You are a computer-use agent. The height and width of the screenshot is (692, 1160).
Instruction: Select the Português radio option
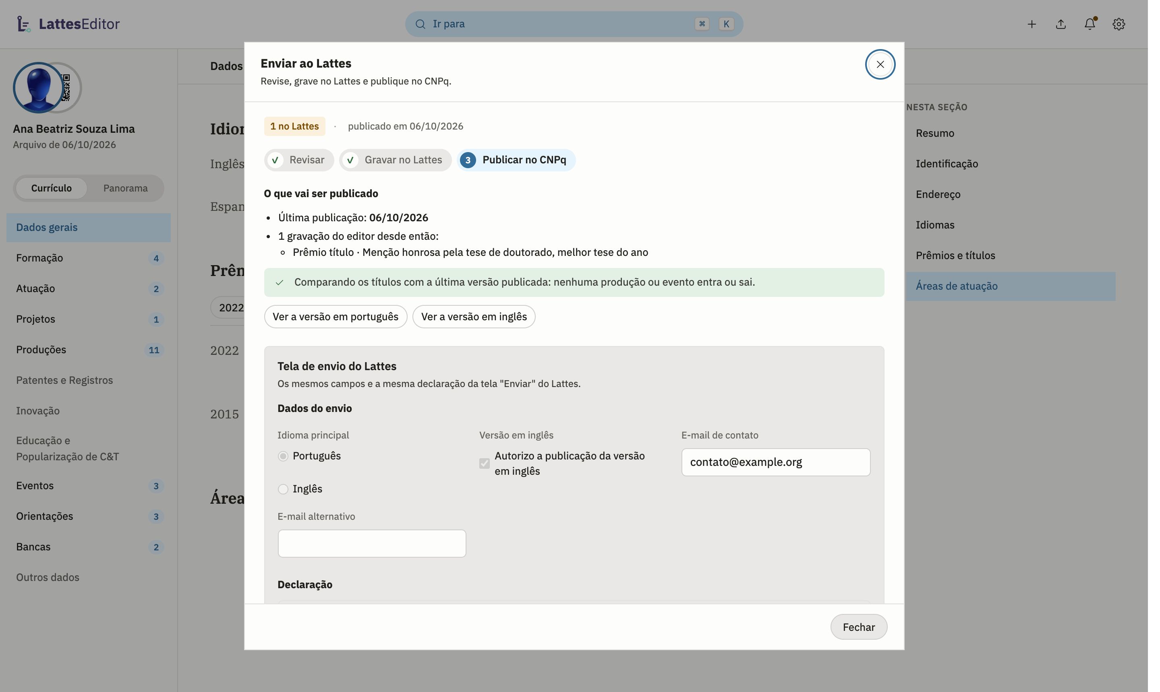click(283, 456)
